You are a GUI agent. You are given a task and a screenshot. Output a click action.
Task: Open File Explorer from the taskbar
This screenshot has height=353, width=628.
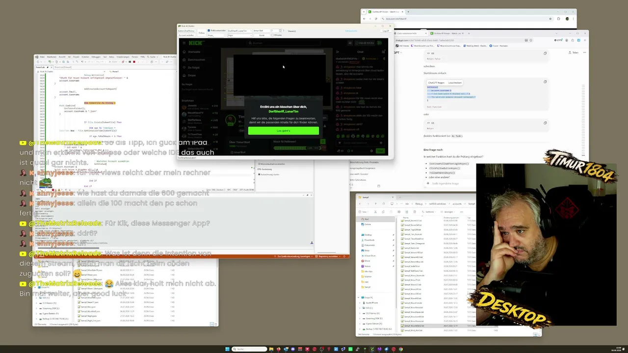click(271, 349)
